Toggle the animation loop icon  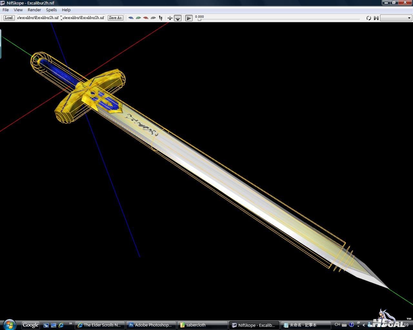point(368,18)
